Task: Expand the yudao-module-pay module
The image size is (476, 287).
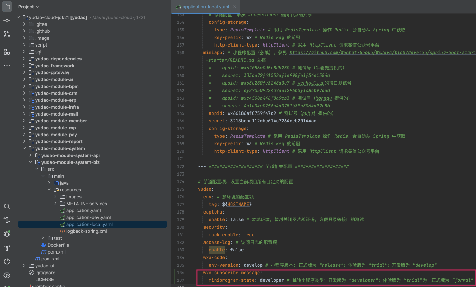Action: [24, 135]
